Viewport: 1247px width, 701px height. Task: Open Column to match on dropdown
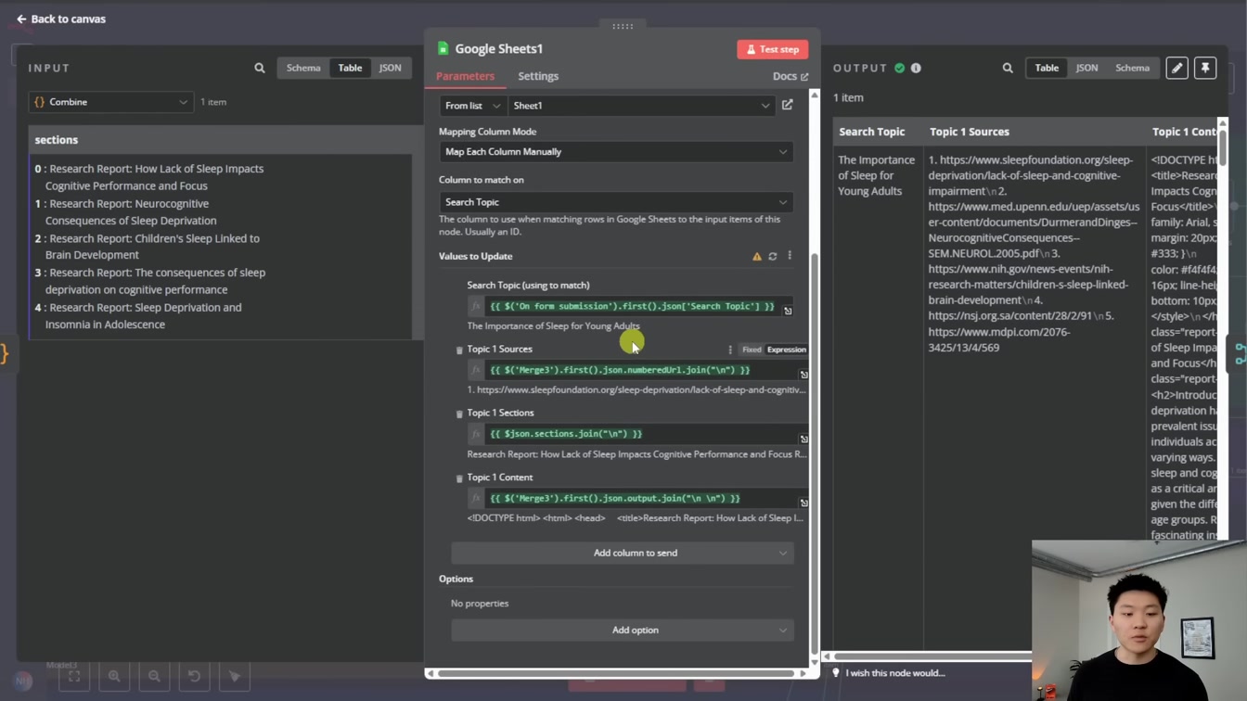tap(616, 202)
